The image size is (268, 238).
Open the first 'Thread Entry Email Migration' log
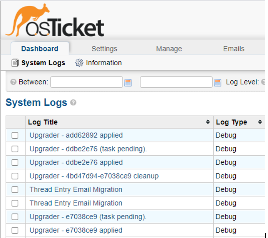(76, 189)
